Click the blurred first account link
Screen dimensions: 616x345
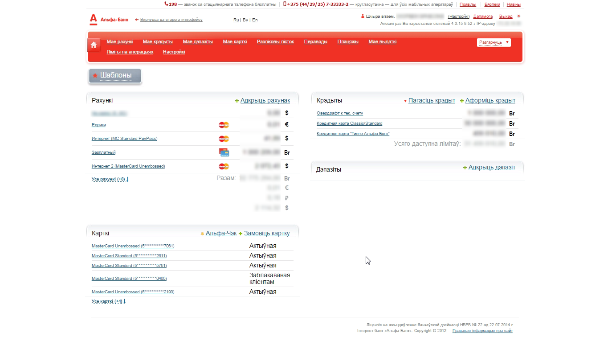(x=109, y=114)
